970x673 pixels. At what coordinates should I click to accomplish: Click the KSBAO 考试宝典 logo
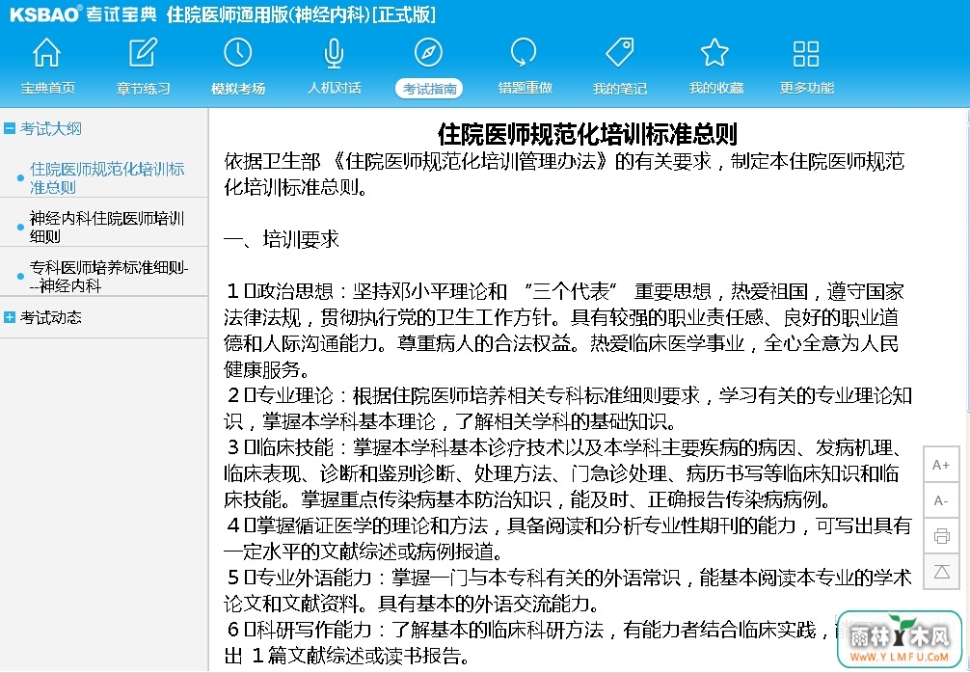tap(83, 14)
